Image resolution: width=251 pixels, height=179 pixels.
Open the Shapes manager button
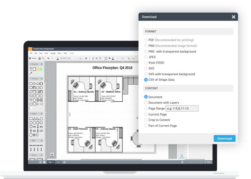click(x=33, y=58)
